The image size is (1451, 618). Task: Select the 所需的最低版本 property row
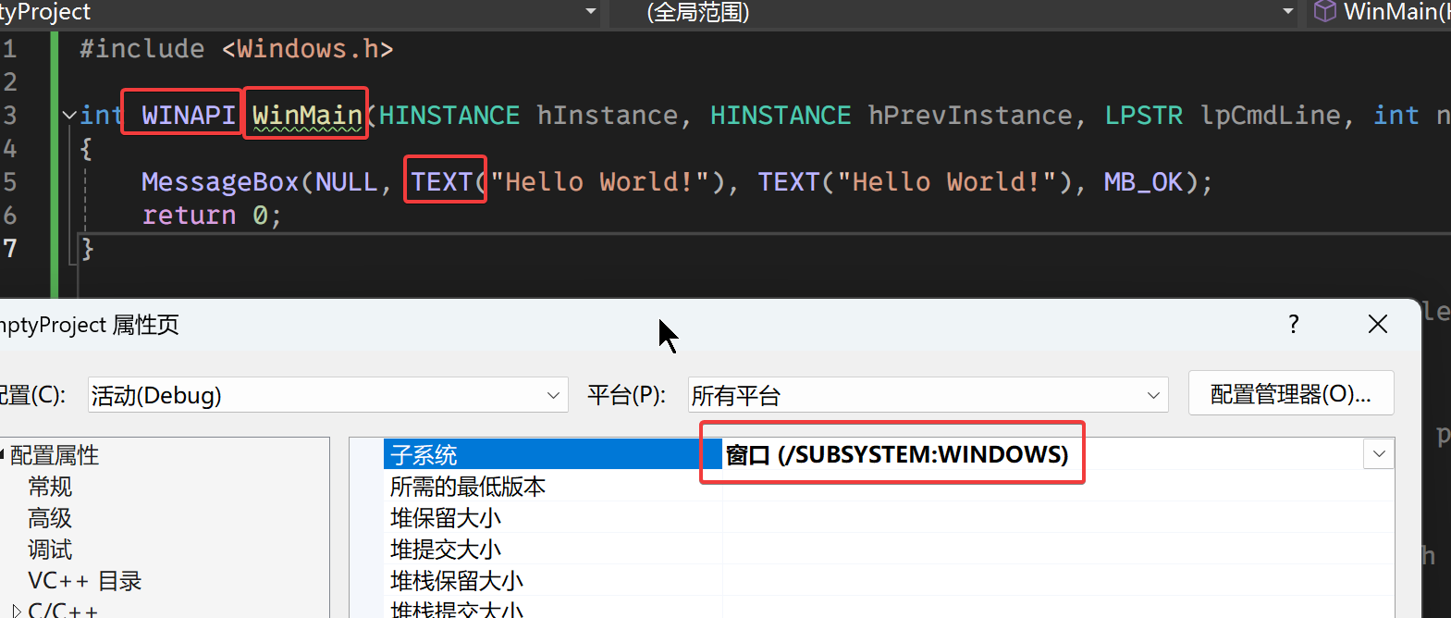tap(468, 487)
